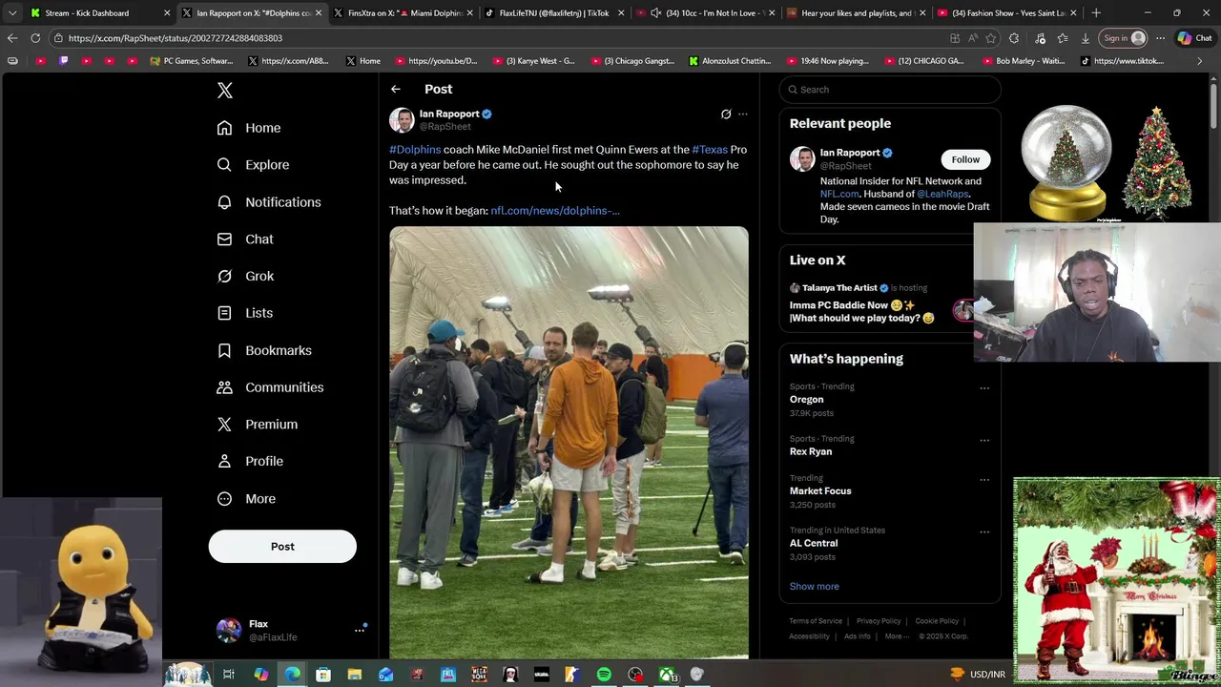Click the Ian Rapoport author name
The height and width of the screenshot is (687, 1221).
click(x=449, y=114)
